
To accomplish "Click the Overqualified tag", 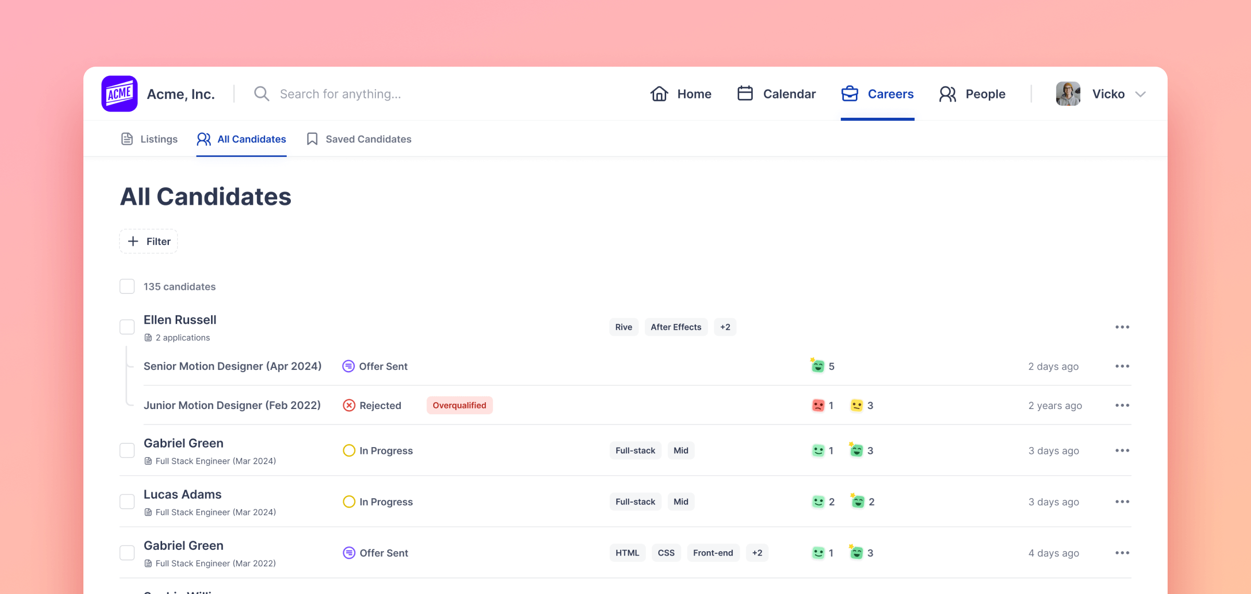I will [x=460, y=405].
